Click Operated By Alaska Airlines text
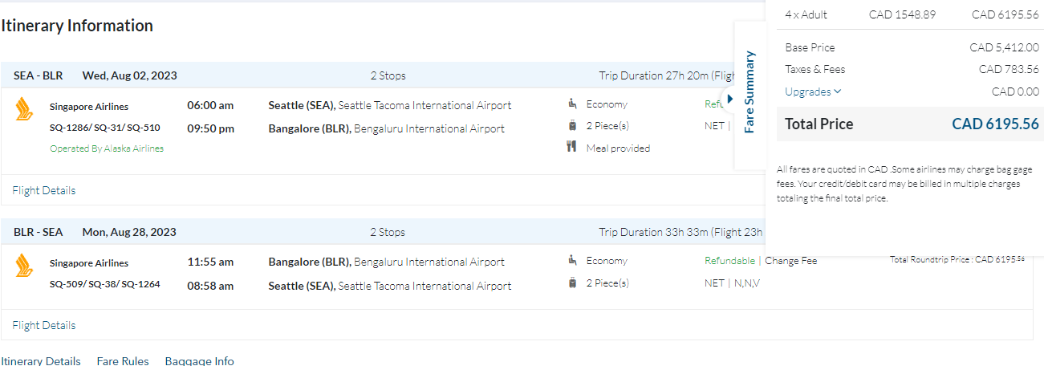 click(x=107, y=148)
